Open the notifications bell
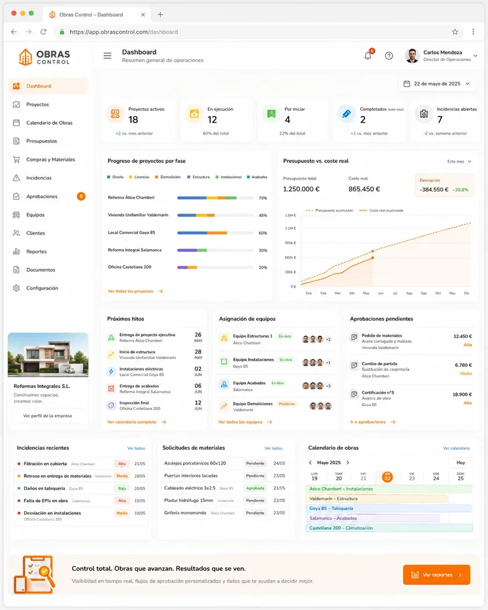Image resolution: width=488 pixels, height=610 pixels. click(x=368, y=56)
